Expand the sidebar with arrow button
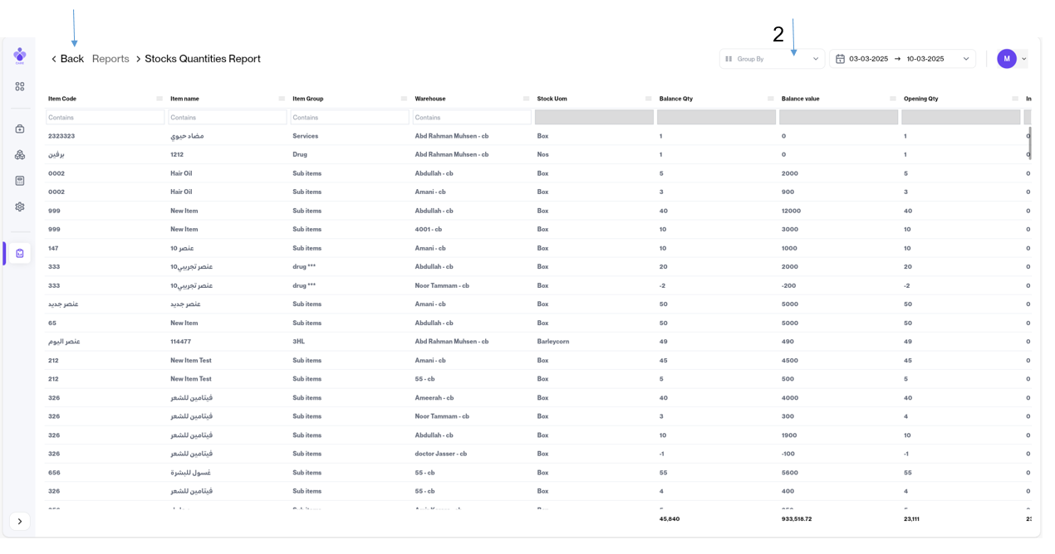1055x554 pixels. tap(20, 522)
